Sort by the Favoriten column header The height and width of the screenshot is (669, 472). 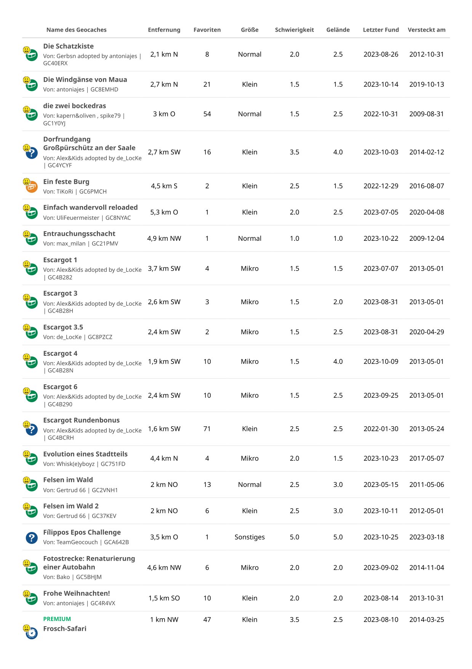coord(207,30)
